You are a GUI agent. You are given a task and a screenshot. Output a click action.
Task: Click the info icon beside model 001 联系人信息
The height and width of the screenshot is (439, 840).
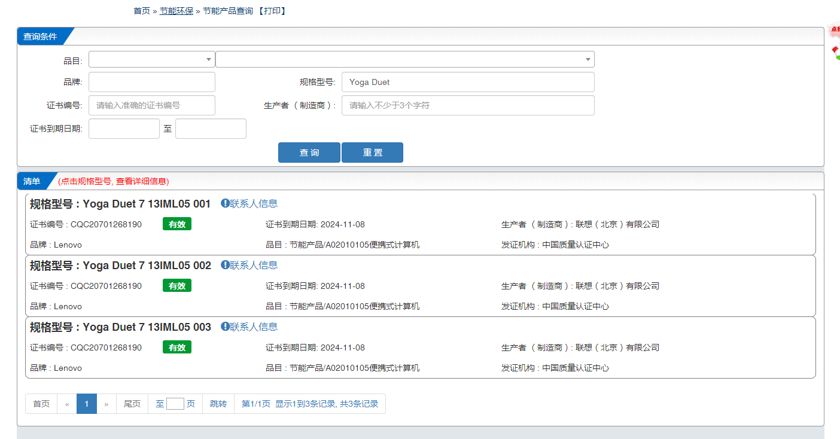point(225,203)
